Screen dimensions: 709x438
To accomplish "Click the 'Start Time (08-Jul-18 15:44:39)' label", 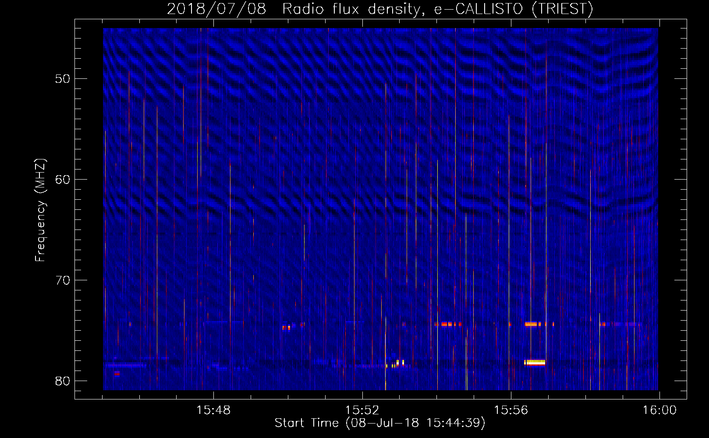I will 380,423.
